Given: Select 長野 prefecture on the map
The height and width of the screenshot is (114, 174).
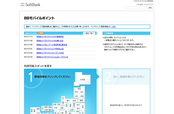Looking at the screenshot, I should click(x=70, y=105).
